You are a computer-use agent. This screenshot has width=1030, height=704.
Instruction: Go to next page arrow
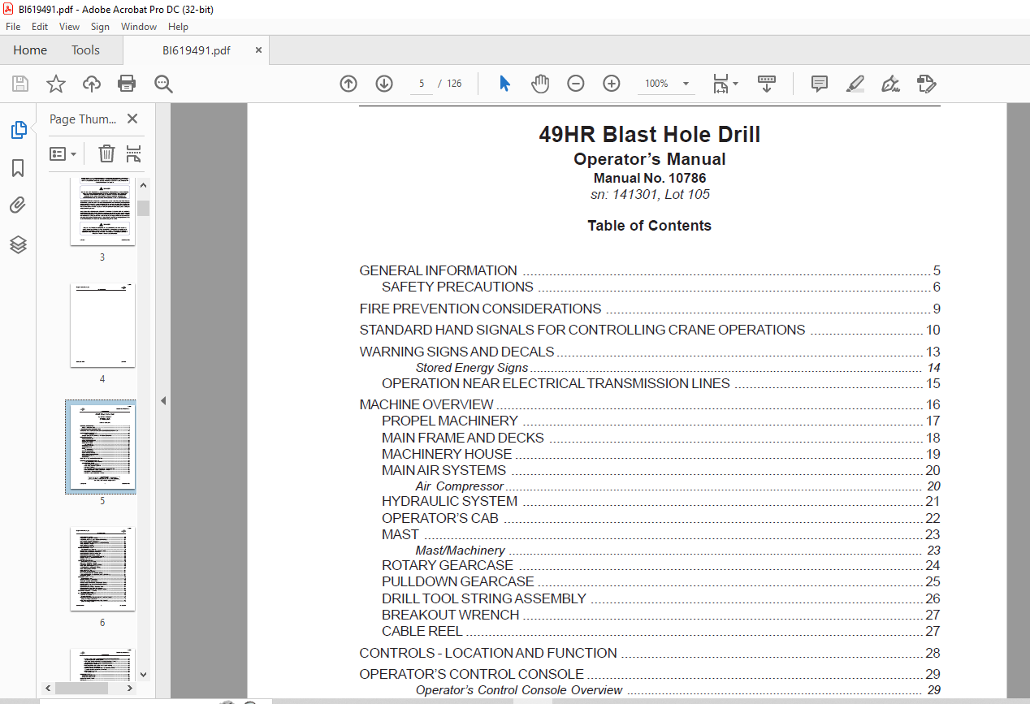click(384, 84)
